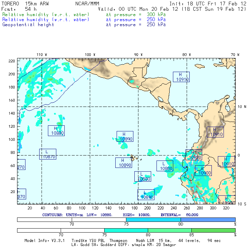Screen dimensions: 248x248
Task: Click the dark green above-85% segment of the lower color bar
Action: [213, 230]
